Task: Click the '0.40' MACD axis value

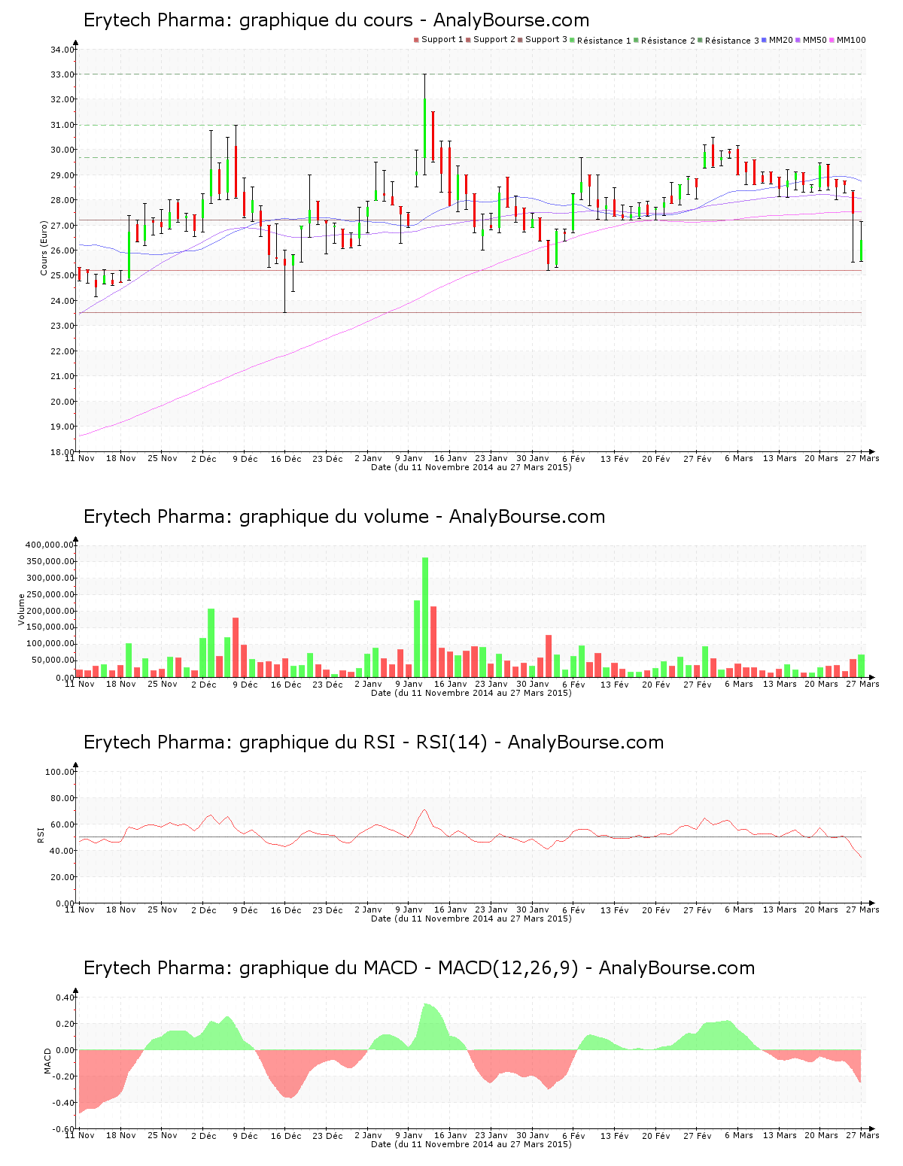Action: point(65,997)
